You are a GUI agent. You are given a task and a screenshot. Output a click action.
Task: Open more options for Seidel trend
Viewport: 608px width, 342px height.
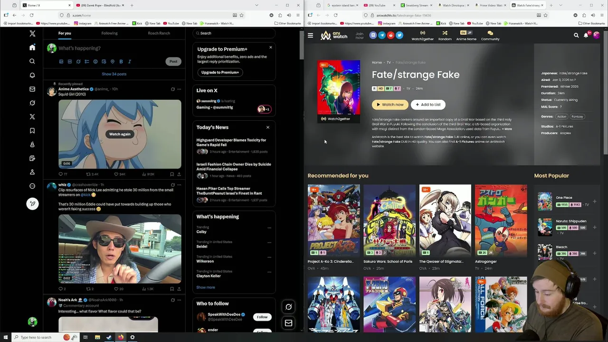(269, 242)
